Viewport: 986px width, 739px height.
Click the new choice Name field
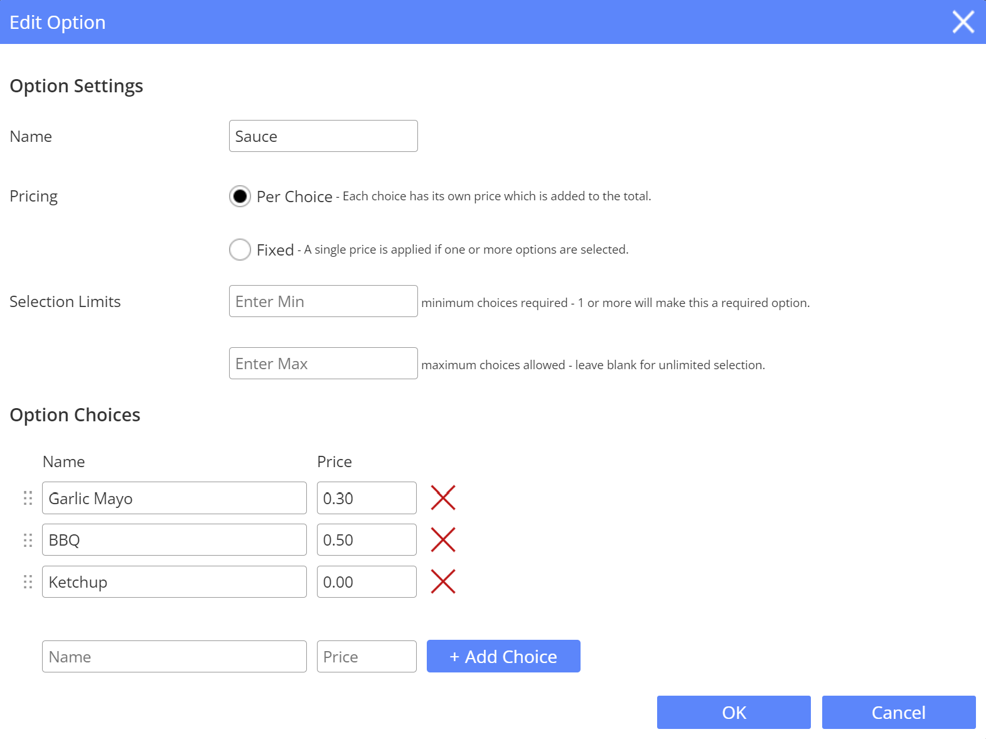coord(174,656)
